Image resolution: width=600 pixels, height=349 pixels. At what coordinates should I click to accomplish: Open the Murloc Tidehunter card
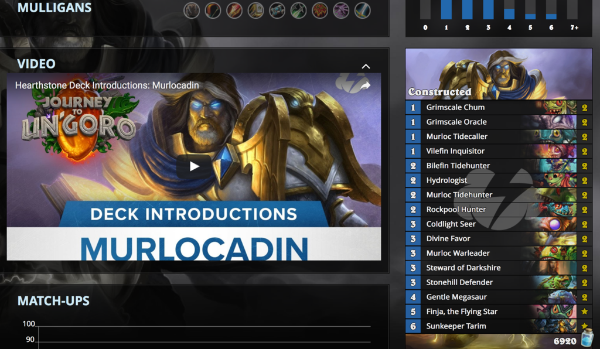point(499,194)
